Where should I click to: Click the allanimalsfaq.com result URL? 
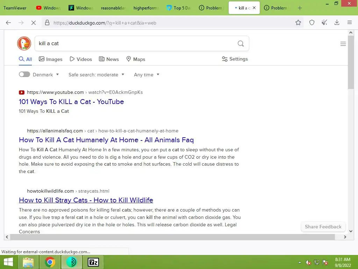102,131
